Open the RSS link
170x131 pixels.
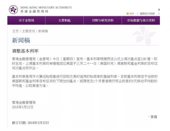point(132,13)
